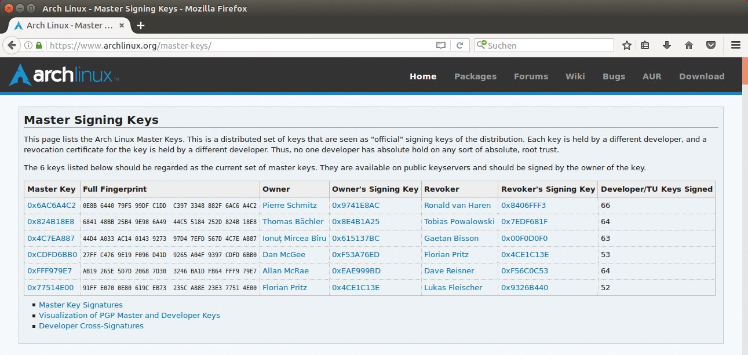Open master key 0x4C7EA887
748x355 pixels.
click(x=51, y=238)
